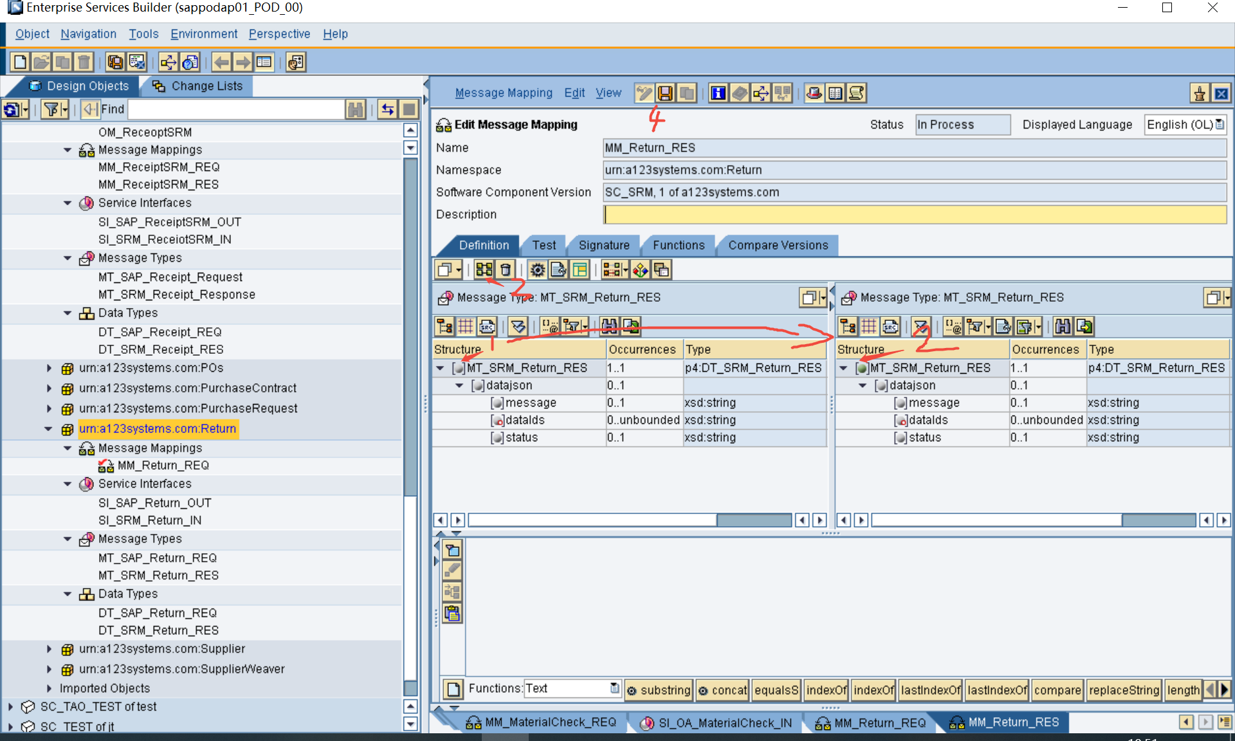Click the yellow Description input field
Viewport: 1235px width, 741px height.
[915, 215]
